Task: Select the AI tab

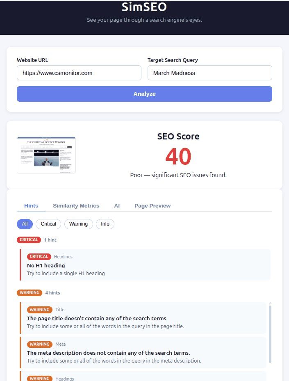Action: coord(117,206)
